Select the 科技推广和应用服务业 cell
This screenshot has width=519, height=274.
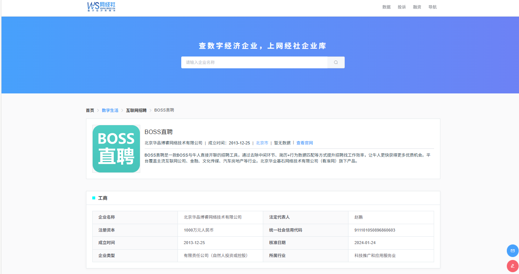375,256
